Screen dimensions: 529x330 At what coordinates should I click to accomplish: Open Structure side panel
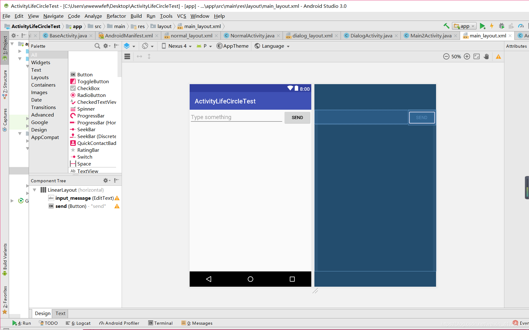click(x=5, y=84)
